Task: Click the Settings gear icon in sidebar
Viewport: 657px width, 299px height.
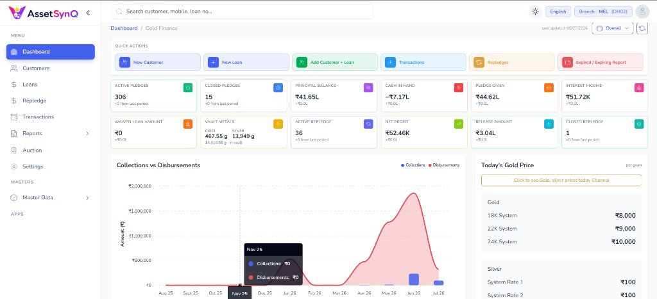Action: [x=14, y=166]
